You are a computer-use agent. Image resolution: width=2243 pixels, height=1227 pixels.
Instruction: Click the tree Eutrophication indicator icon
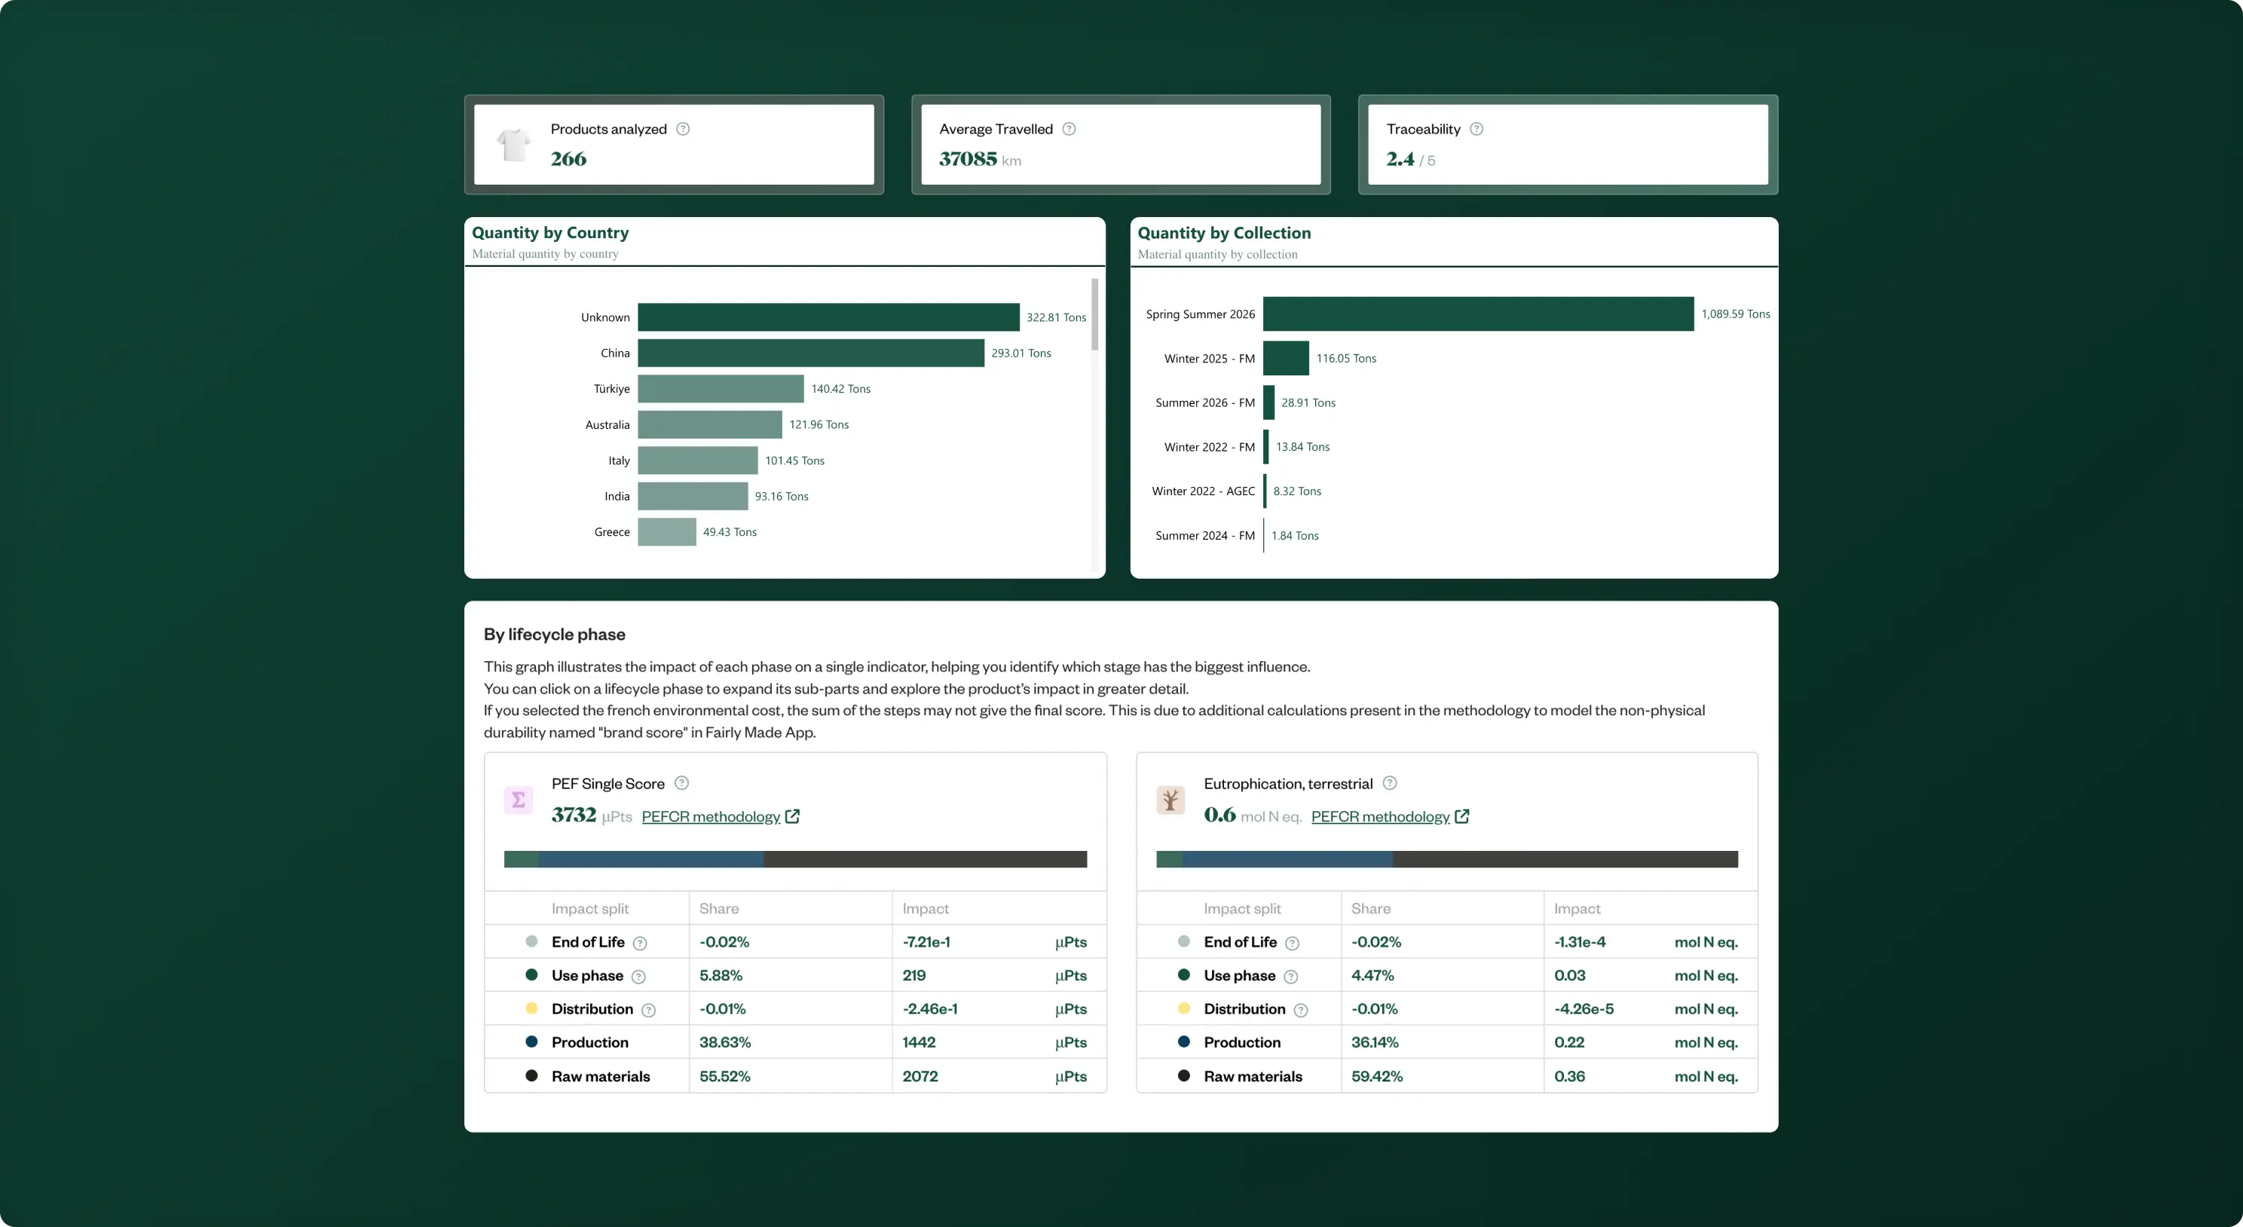tap(1170, 800)
